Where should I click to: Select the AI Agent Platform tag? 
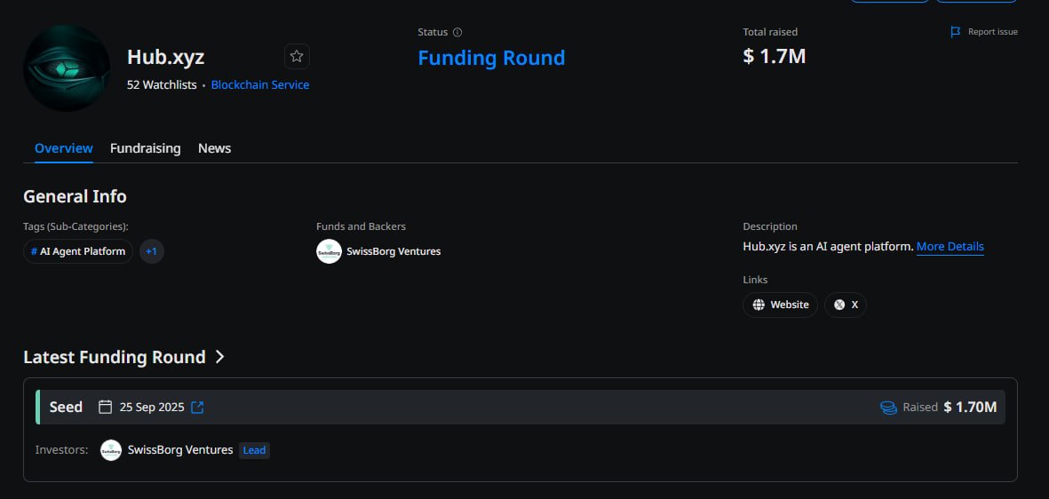point(78,251)
